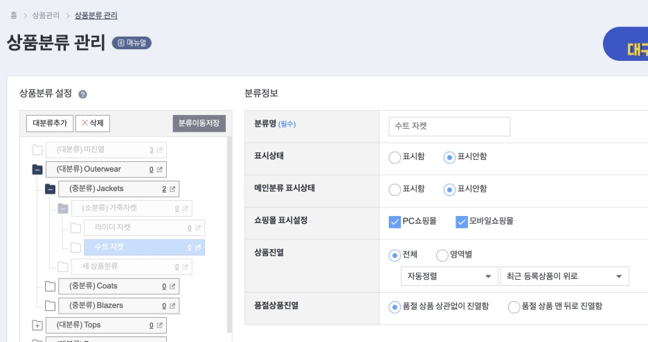Viewport: 648px width, 342px height.
Task: Expand the Tops category node
Action: click(37, 325)
